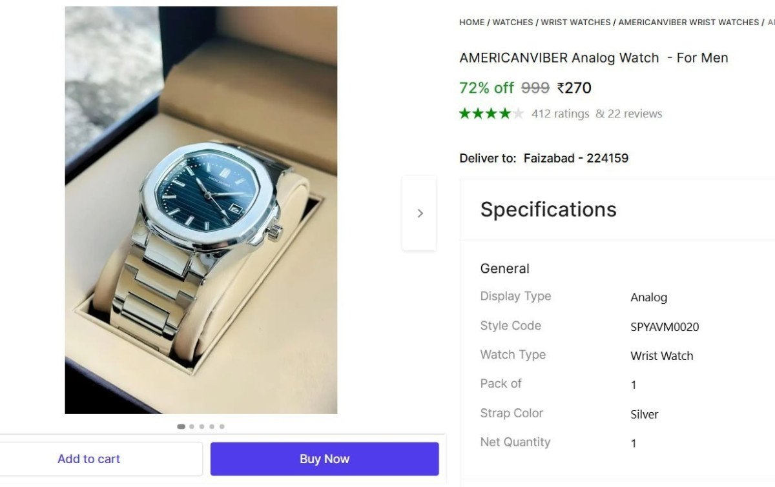Click the rupee price ₹270
Viewport: 775px width, 487px height.
(573, 88)
